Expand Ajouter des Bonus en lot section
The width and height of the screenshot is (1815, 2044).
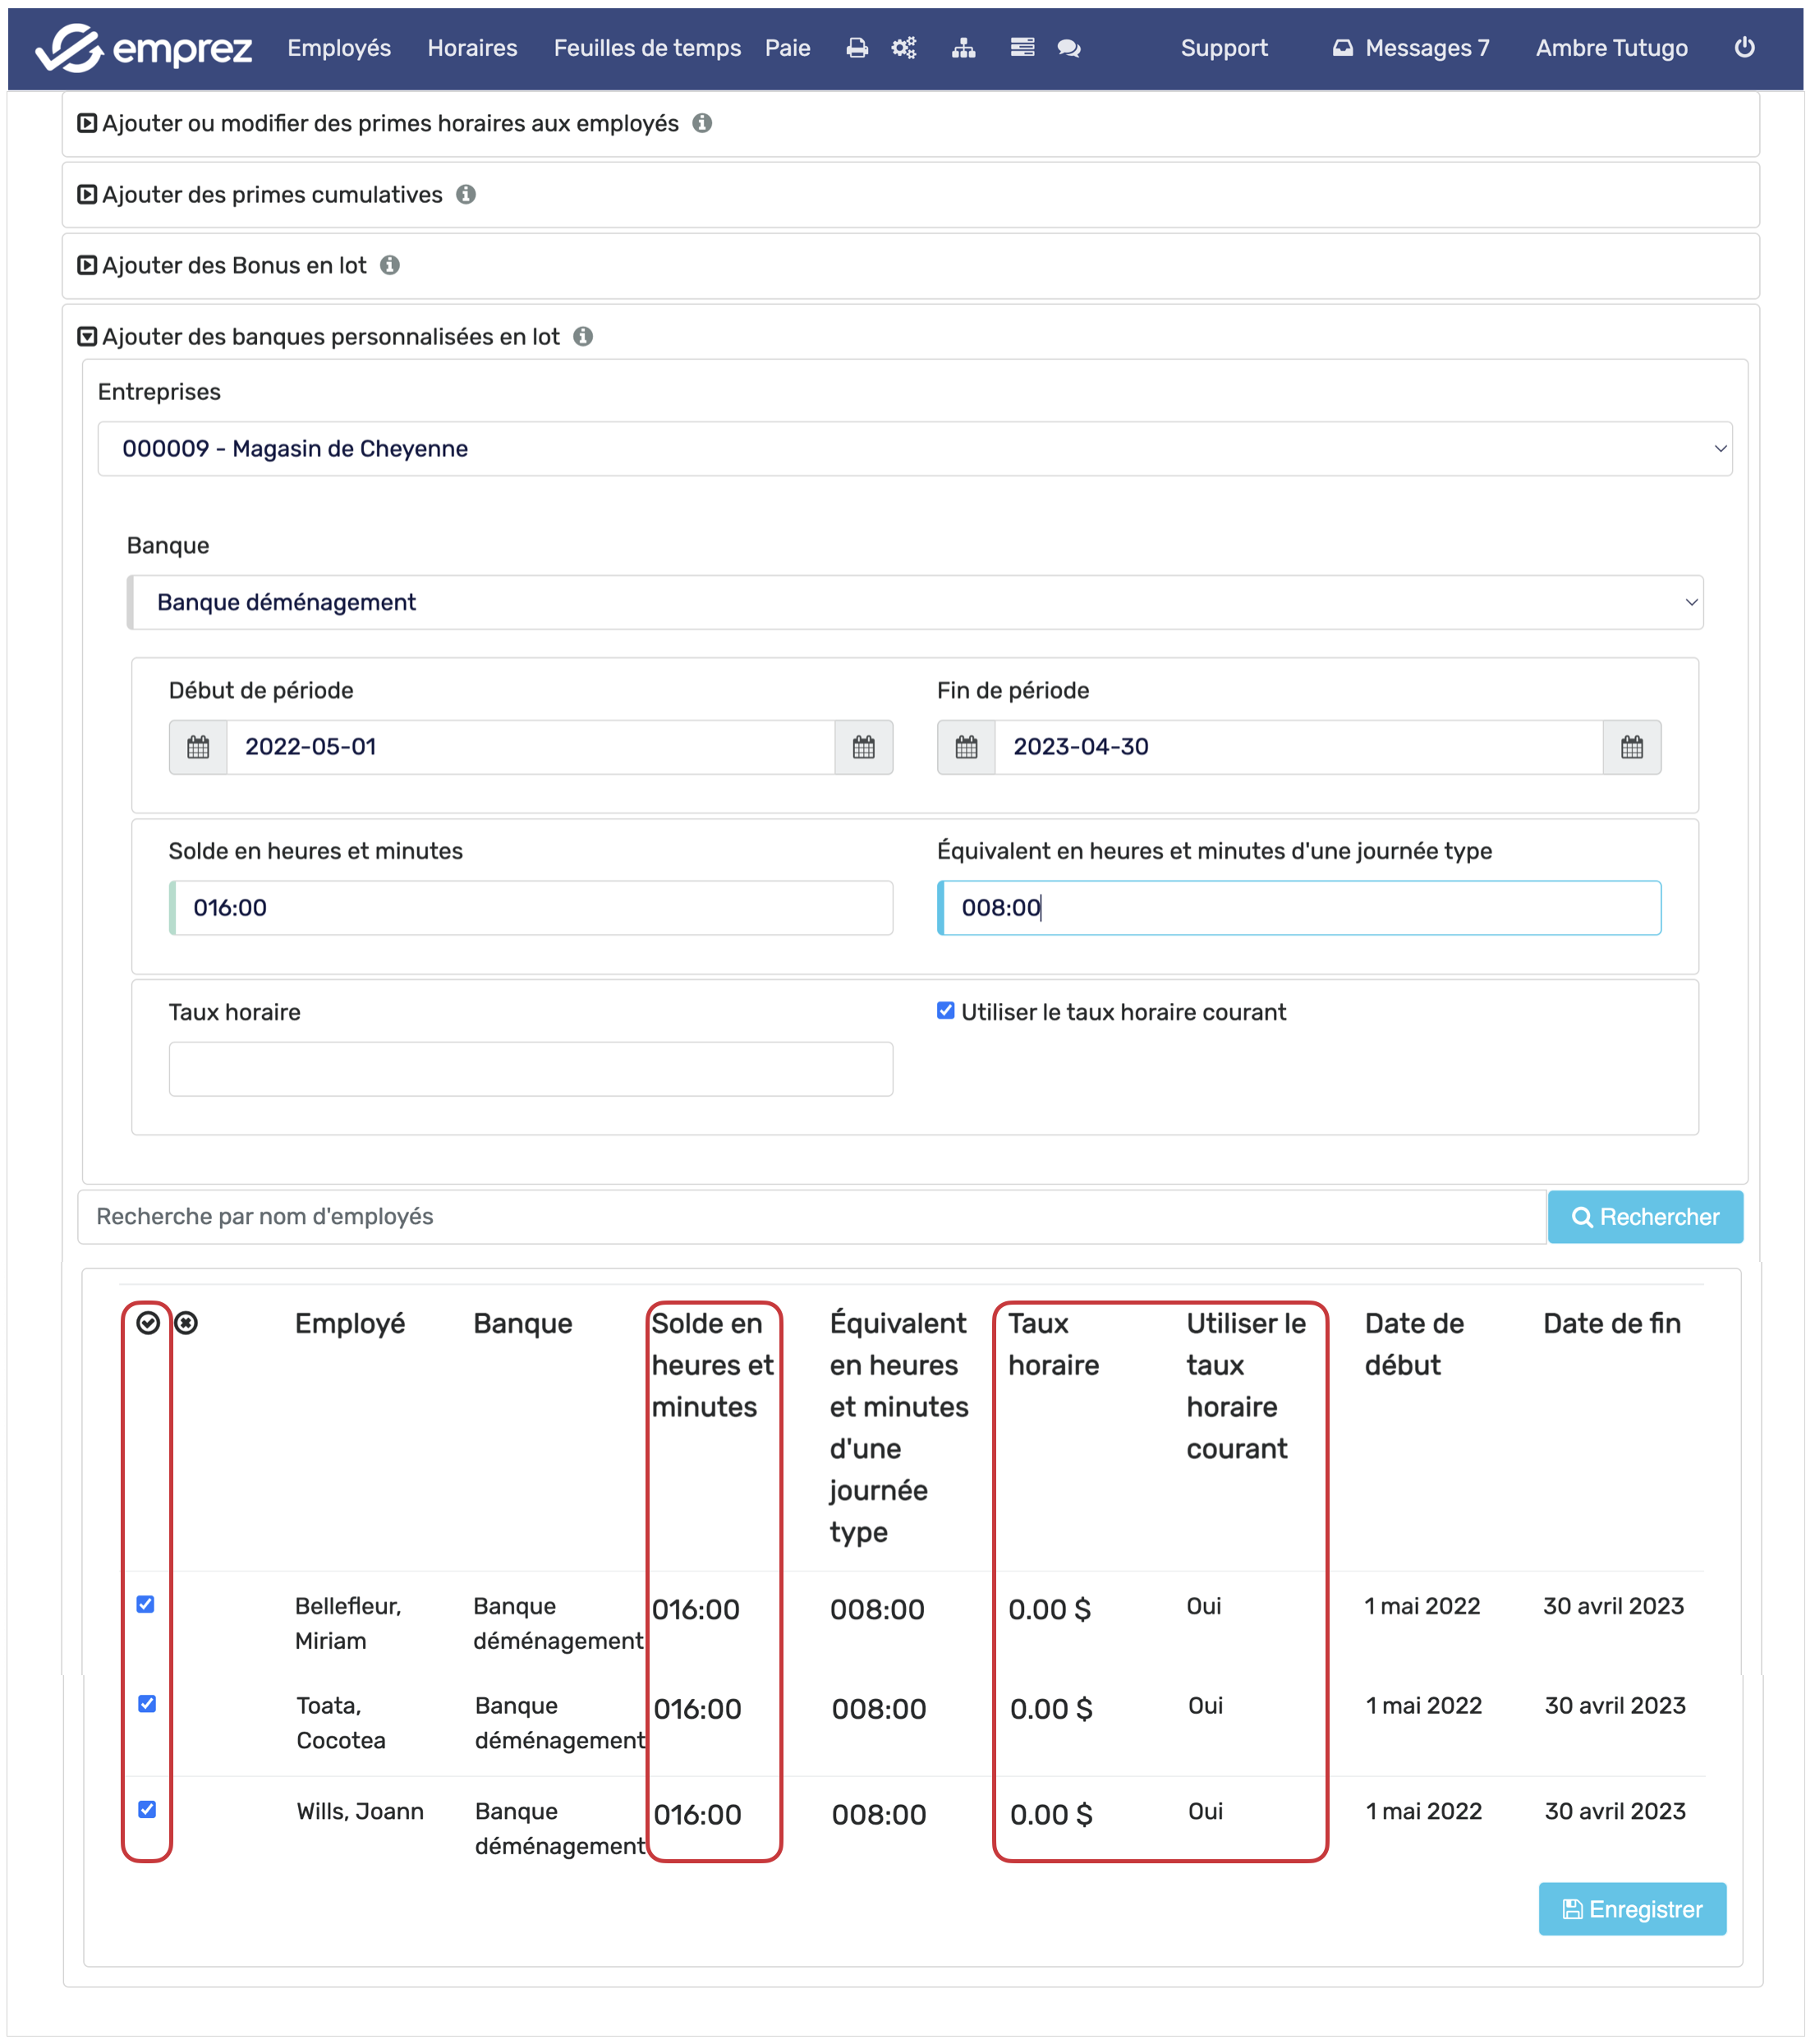[x=233, y=265]
